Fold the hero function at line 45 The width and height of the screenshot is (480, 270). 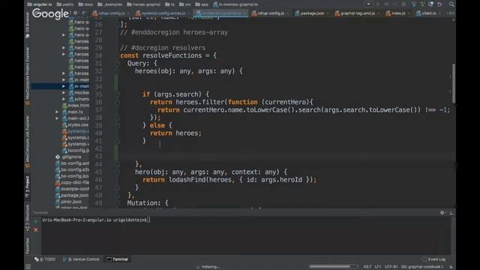117,172
